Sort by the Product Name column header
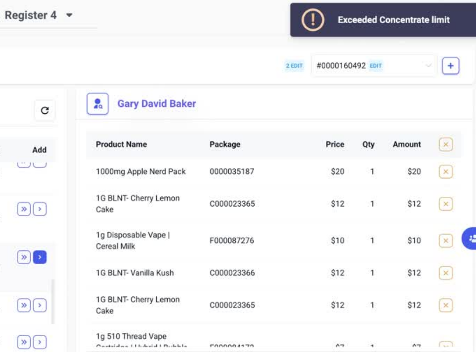The width and height of the screenshot is (476, 352). coord(121,144)
